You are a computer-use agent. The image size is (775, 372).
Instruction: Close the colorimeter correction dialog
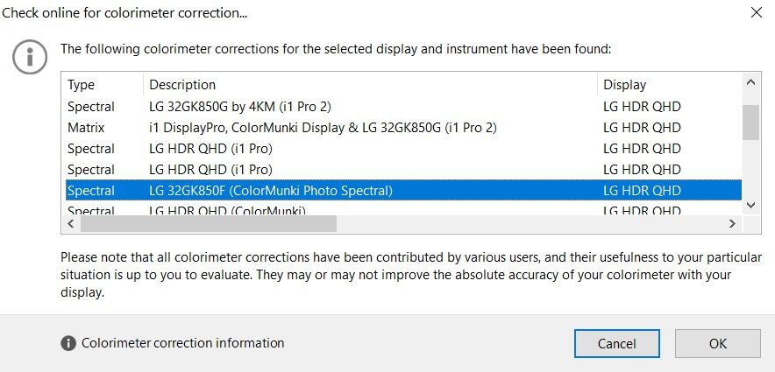757,12
